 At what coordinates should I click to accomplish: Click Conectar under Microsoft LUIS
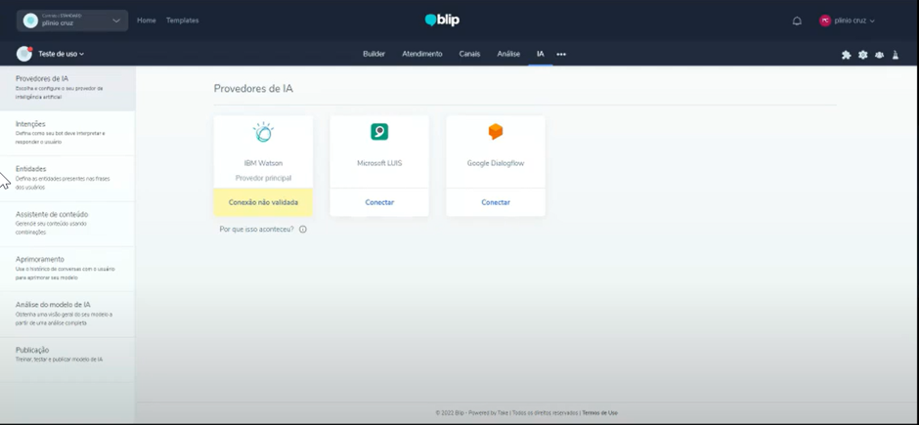click(379, 202)
